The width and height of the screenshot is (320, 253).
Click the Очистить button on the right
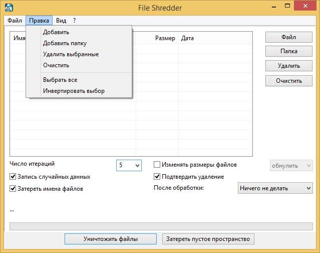tap(289, 81)
